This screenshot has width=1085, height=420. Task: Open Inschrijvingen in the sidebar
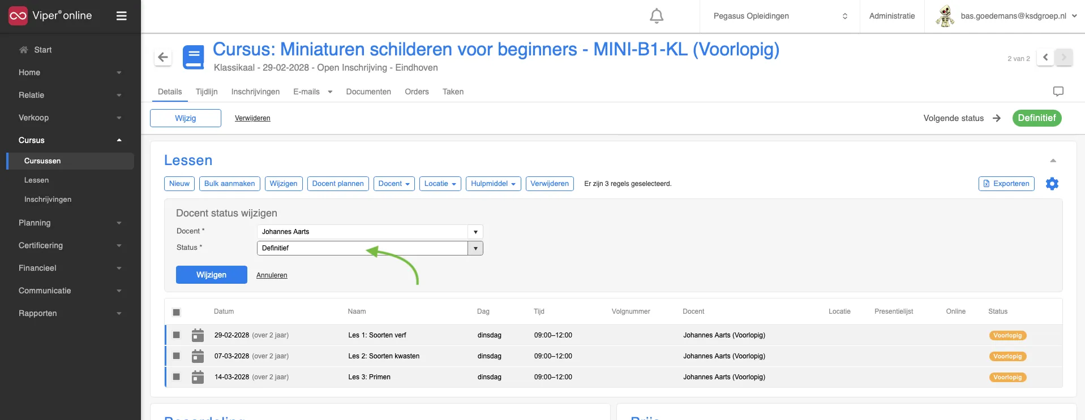pos(48,200)
